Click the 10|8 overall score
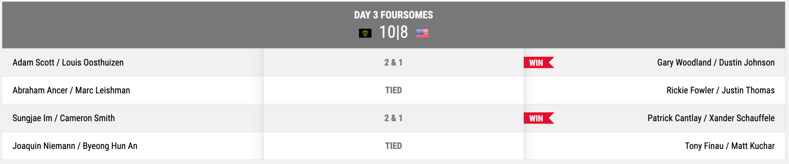Image resolution: width=789 pixels, height=164 pixels. click(393, 32)
